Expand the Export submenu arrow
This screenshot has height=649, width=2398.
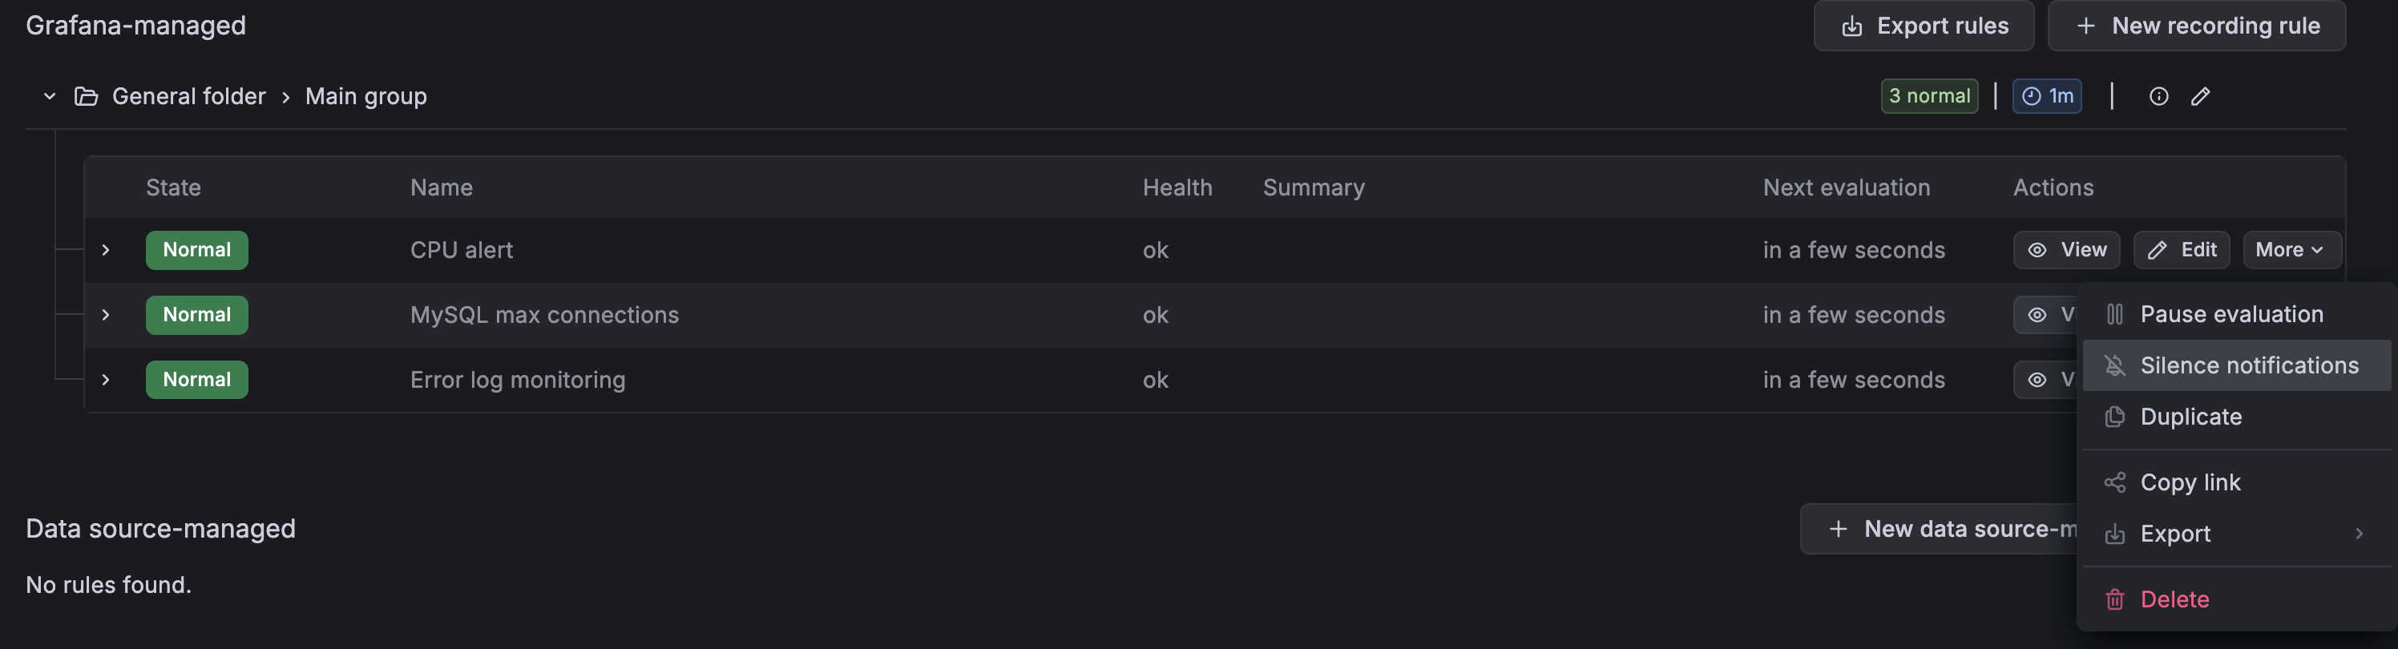pyautogui.click(x=2358, y=533)
